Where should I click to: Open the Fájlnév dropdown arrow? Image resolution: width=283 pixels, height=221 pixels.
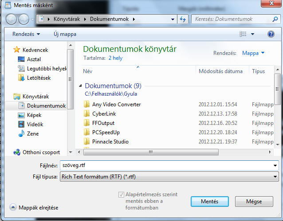275,166
